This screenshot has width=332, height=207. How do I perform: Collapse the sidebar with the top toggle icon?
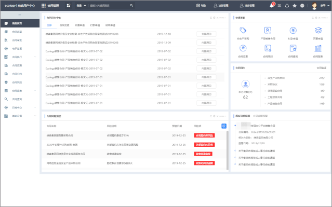[20, 15]
